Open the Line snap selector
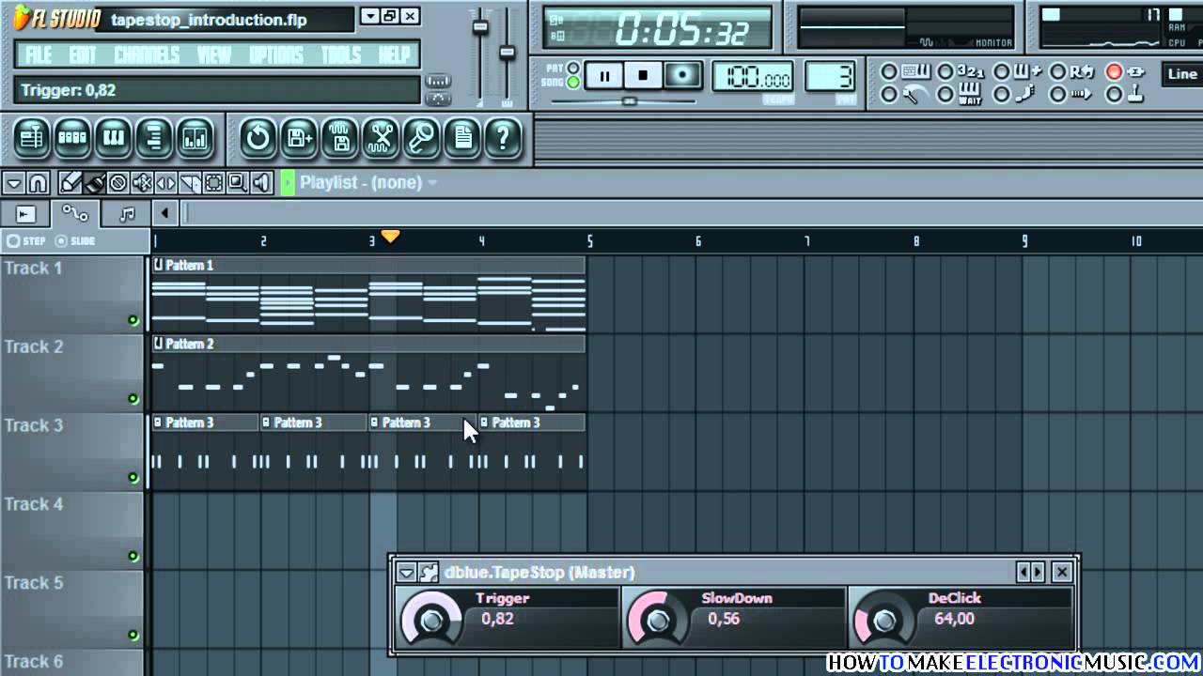1203x676 pixels. click(1182, 74)
